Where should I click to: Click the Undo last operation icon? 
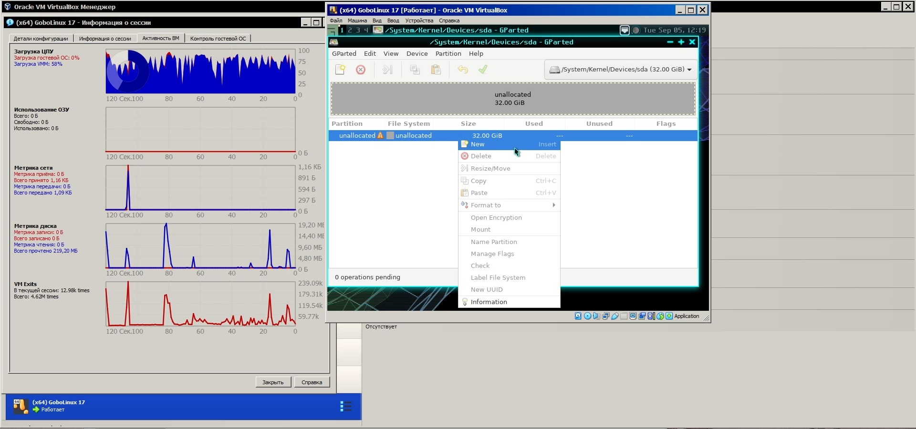(x=462, y=70)
